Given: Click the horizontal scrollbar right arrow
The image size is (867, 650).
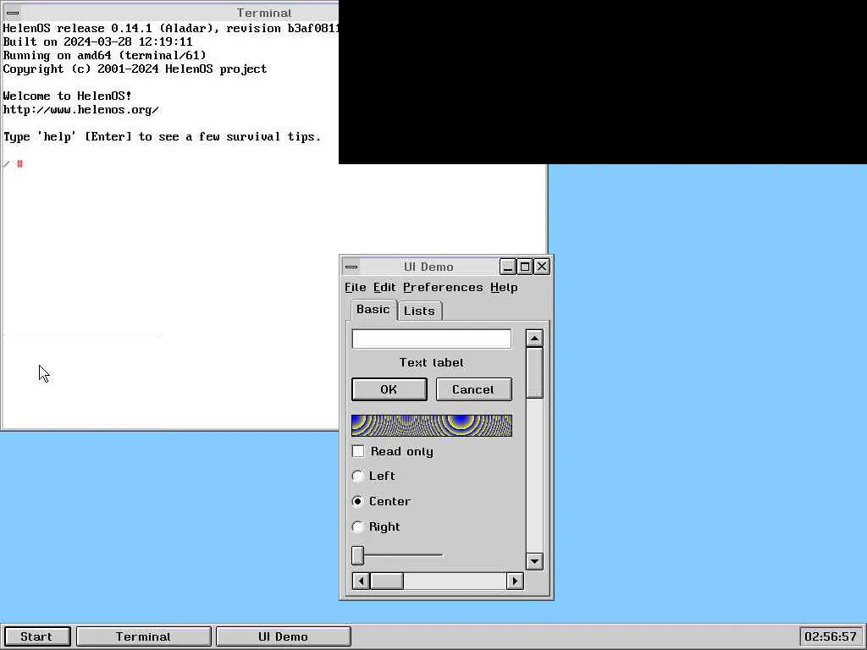Looking at the screenshot, I should 515,581.
